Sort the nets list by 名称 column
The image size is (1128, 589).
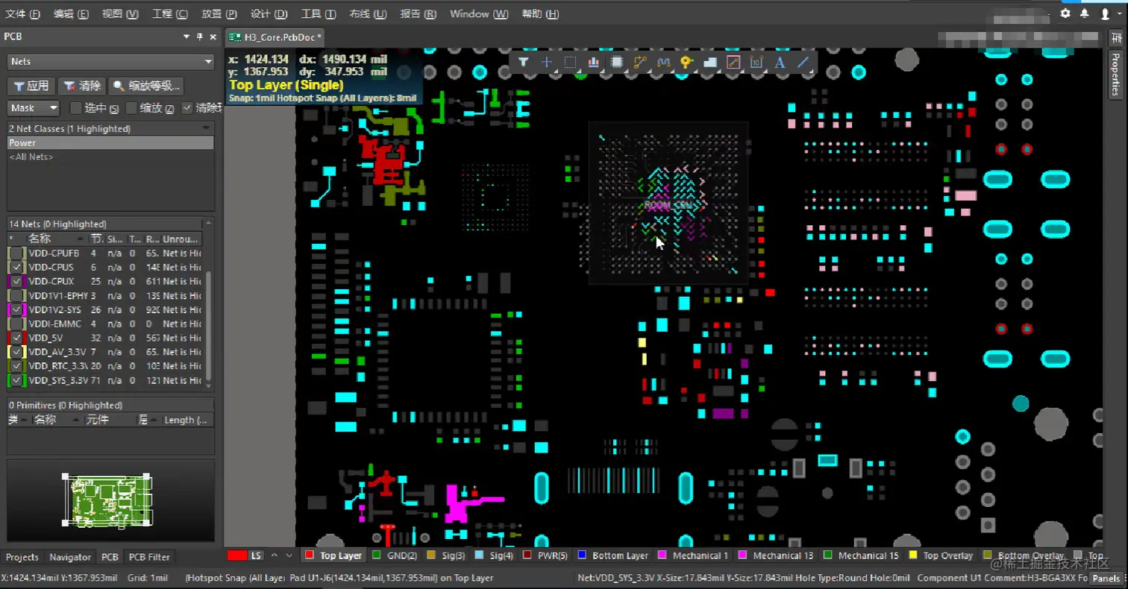[x=40, y=239]
